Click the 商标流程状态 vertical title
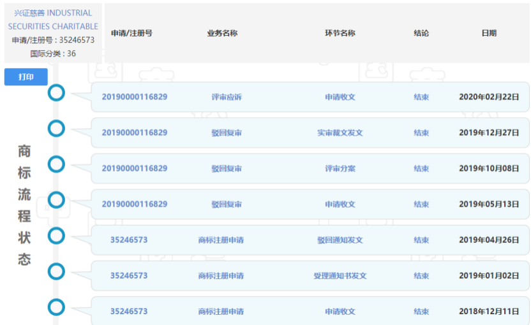This screenshot has width=531, height=325. [24, 205]
